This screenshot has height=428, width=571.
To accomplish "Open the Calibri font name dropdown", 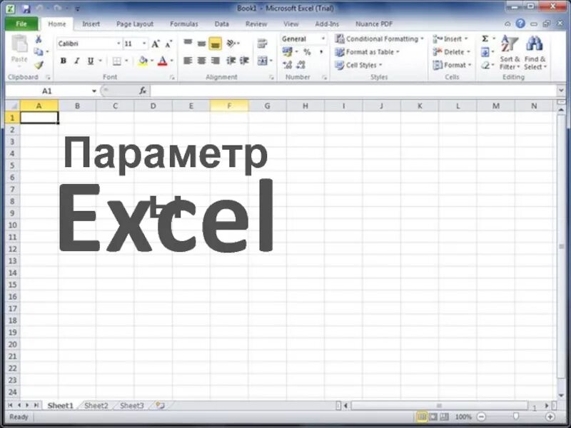I will coord(118,44).
